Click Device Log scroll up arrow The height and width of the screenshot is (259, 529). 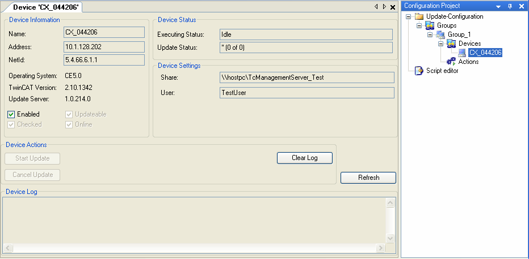tap(390, 202)
